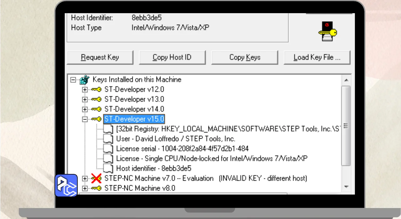The height and width of the screenshot is (219, 401).
Task: Click the document icon beside License - Single CPU
Action: tap(108, 159)
